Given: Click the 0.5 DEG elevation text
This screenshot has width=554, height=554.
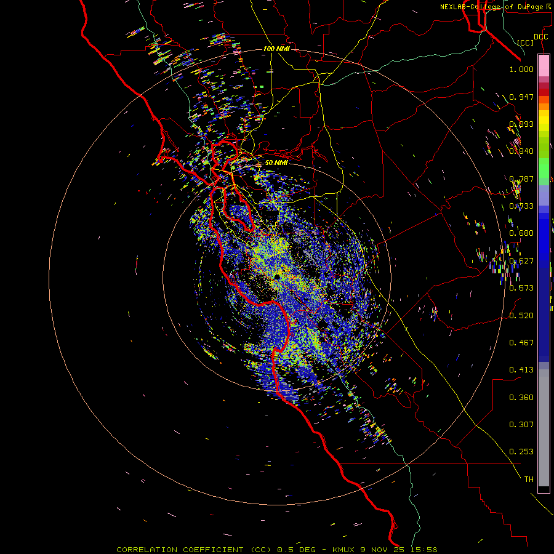Looking at the screenshot, I should tap(296, 550).
